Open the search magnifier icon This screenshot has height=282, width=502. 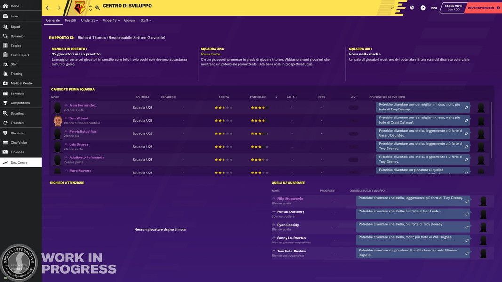pyautogui.click(x=97, y=8)
